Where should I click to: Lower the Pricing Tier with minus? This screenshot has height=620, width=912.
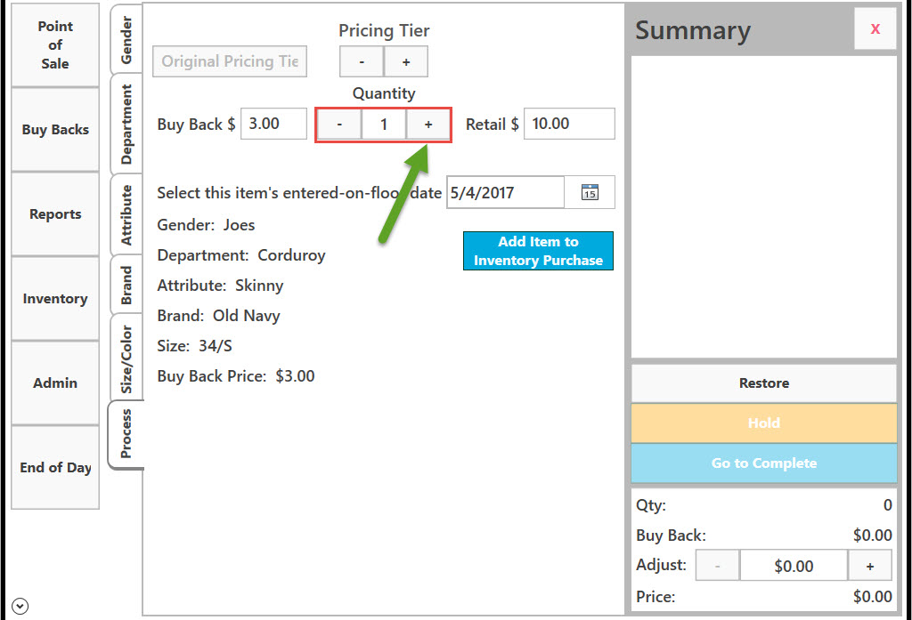[362, 61]
